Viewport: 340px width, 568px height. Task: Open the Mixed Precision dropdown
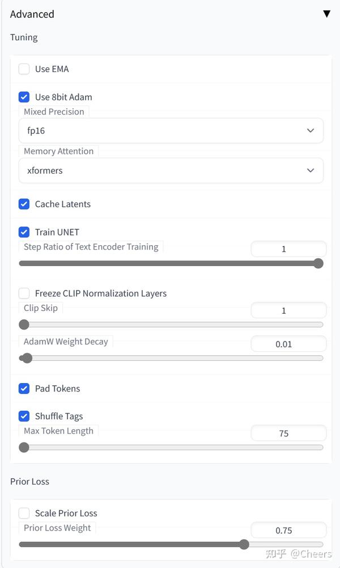tap(171, 131)
